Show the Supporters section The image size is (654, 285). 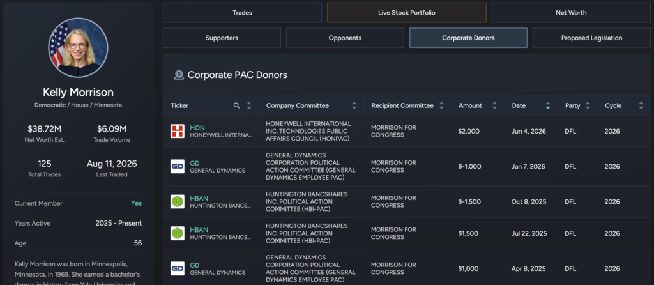pos(222,38)
